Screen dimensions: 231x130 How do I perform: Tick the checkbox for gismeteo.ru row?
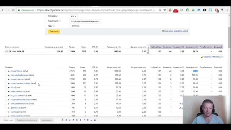click(x=6, y=108)
